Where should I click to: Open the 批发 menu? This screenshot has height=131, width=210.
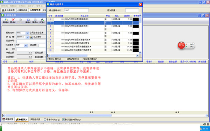click(31, 6)
